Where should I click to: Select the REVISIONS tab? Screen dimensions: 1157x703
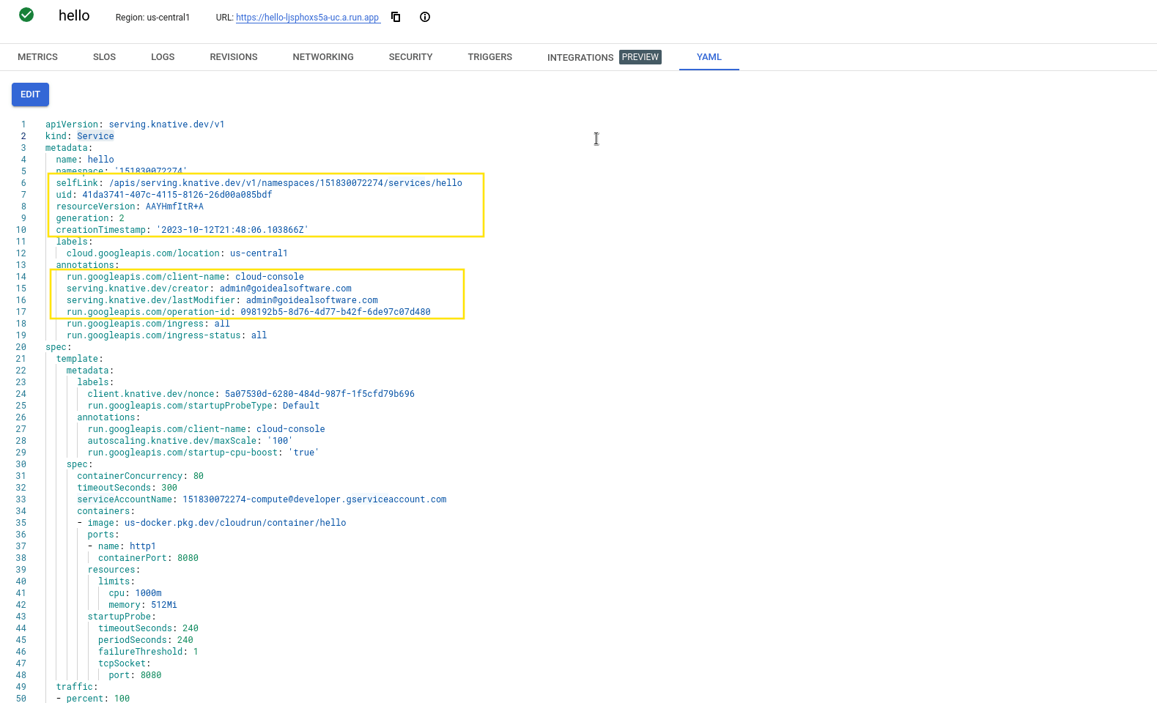coord(234,57)
